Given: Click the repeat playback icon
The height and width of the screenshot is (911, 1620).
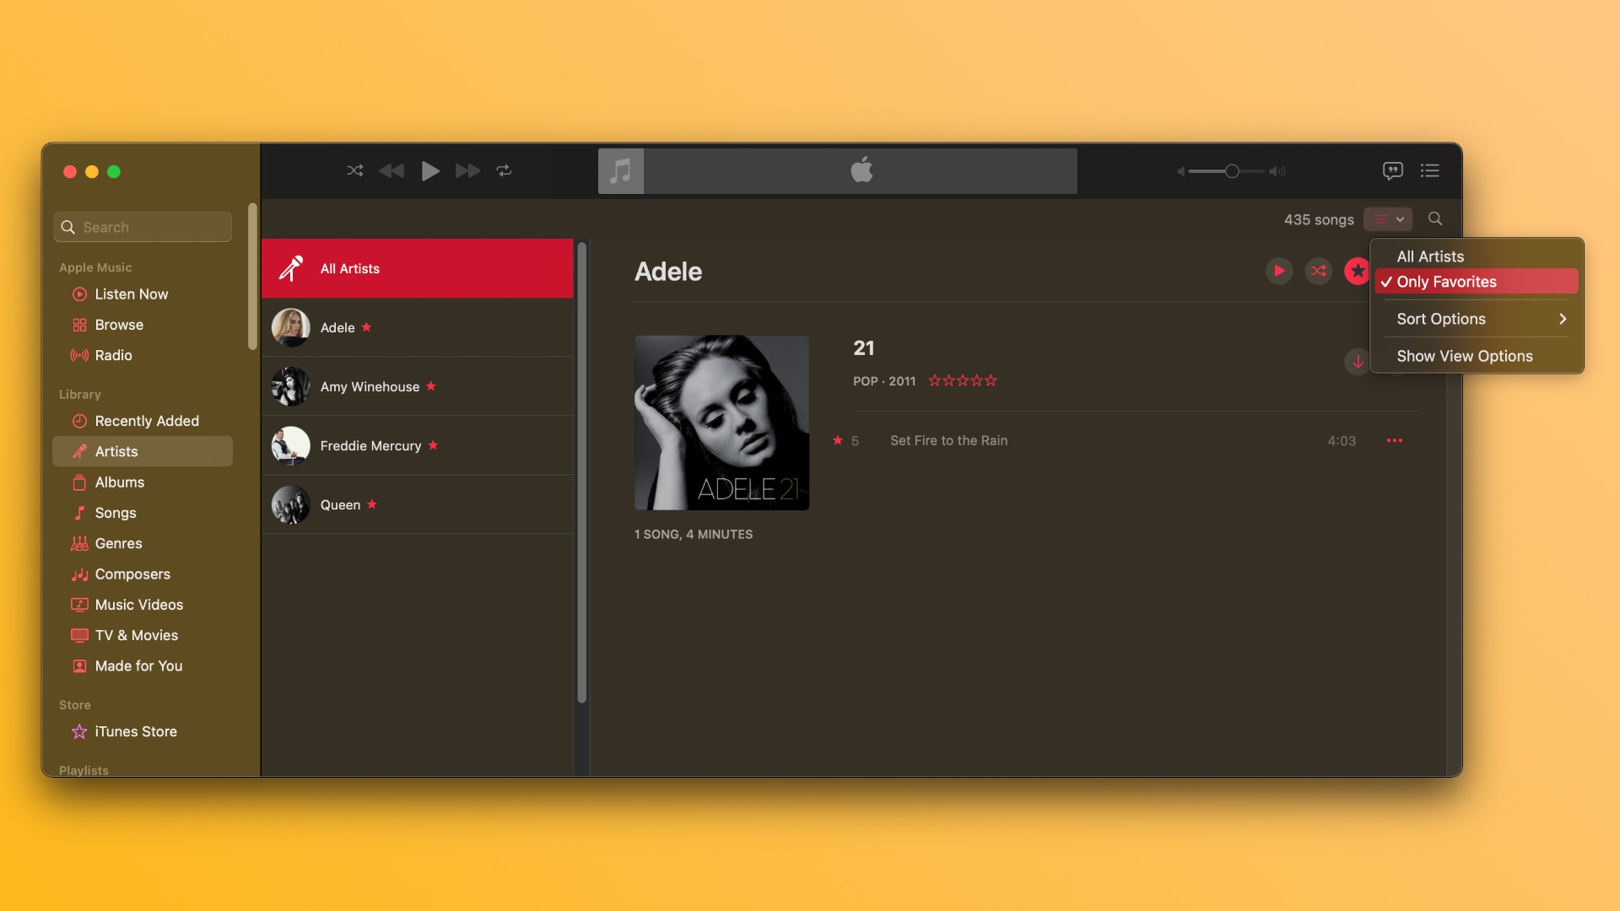Looking at the screenshot, I should coord(503,170).
